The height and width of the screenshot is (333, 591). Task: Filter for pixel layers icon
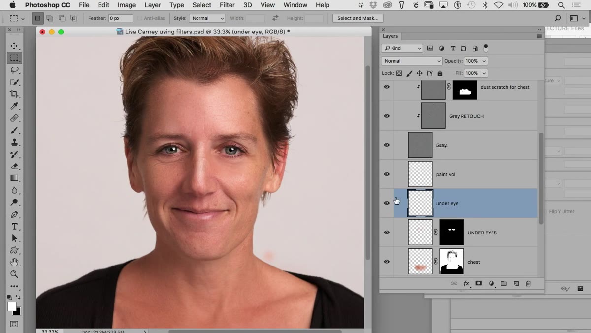[430, 48]
